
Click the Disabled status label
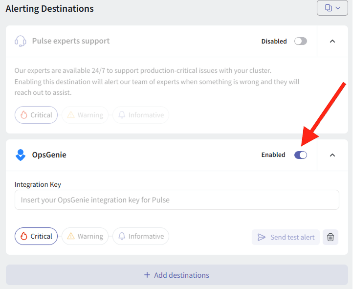point(274,42)
